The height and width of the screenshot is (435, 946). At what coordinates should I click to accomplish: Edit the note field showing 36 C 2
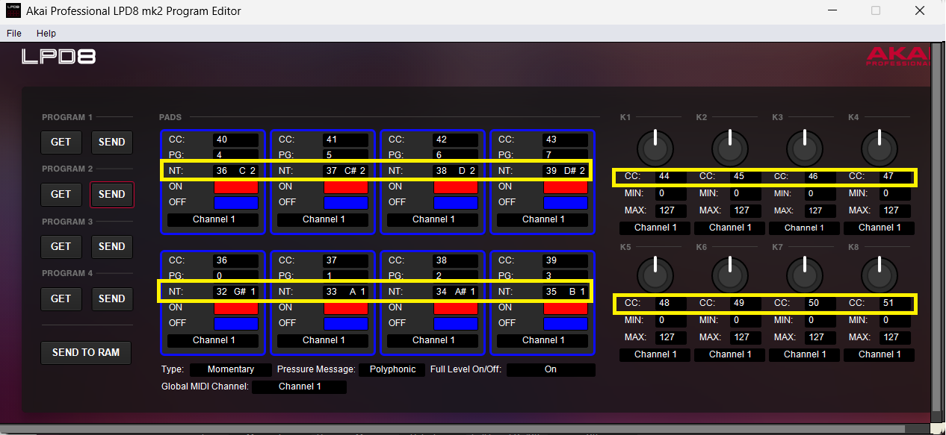[236, 171]
